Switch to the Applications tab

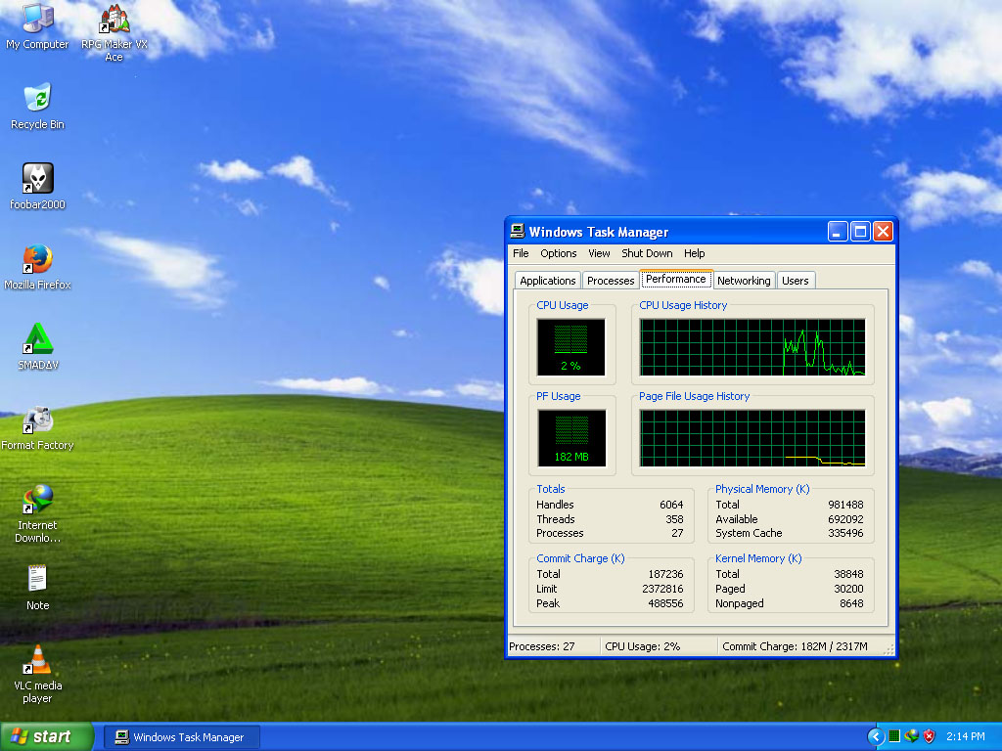548,281
